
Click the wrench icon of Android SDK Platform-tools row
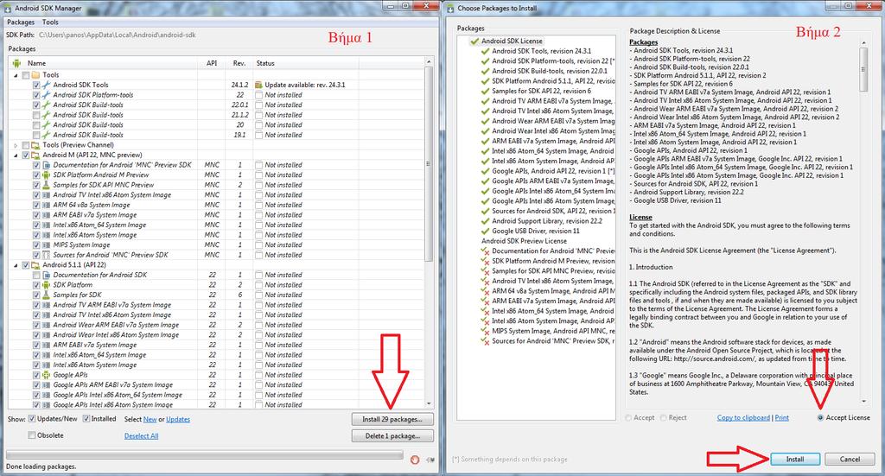point(47,95)
